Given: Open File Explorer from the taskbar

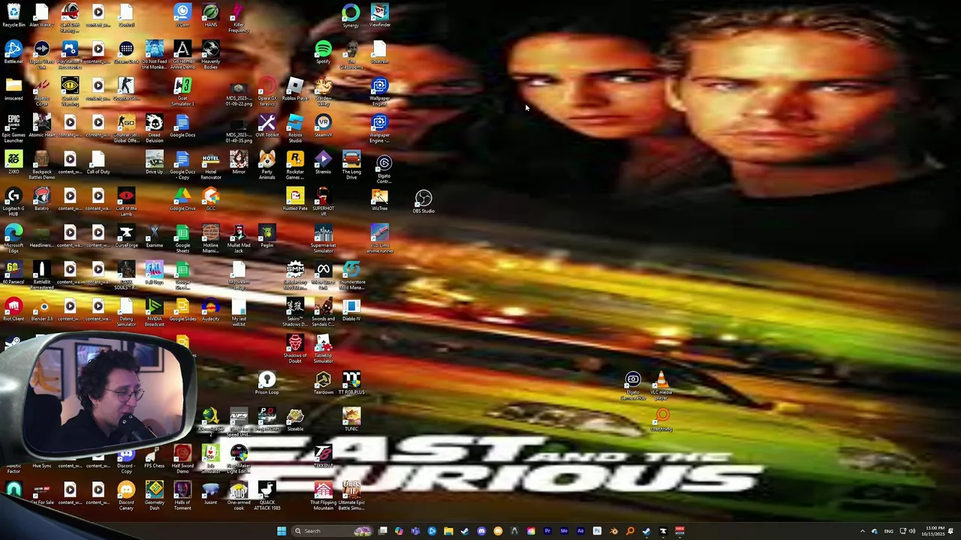Looking at the screenshot, I should 448,531.
